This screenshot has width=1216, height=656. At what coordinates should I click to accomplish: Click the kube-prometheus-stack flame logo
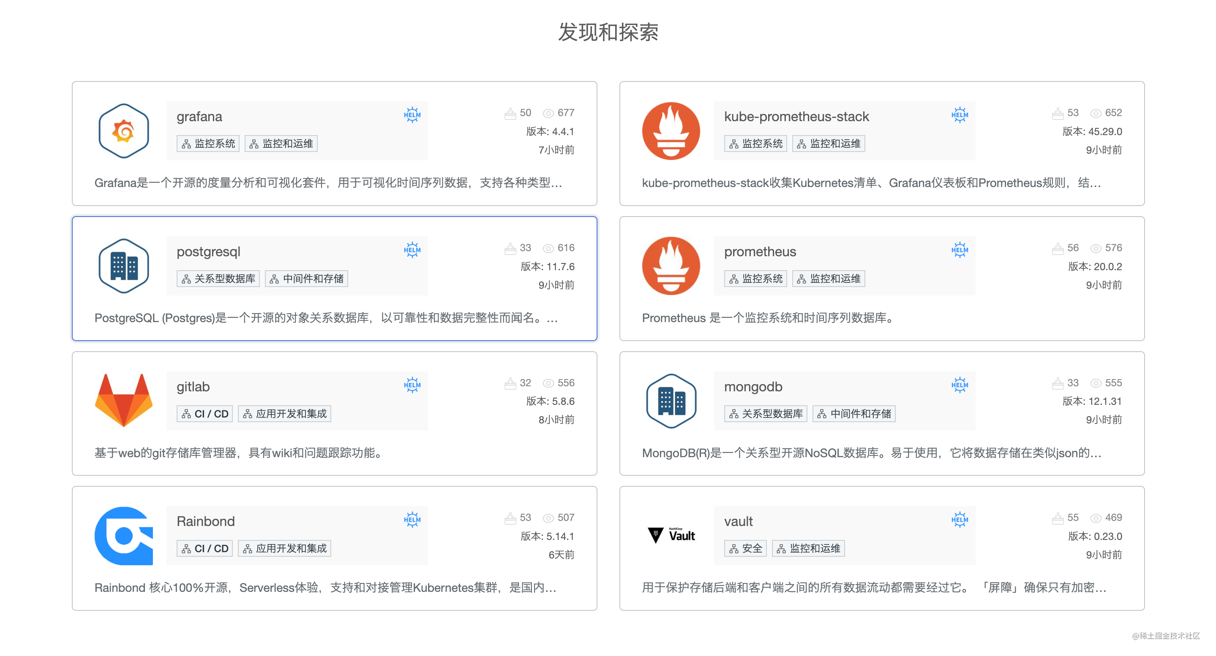tap(671, 130)
